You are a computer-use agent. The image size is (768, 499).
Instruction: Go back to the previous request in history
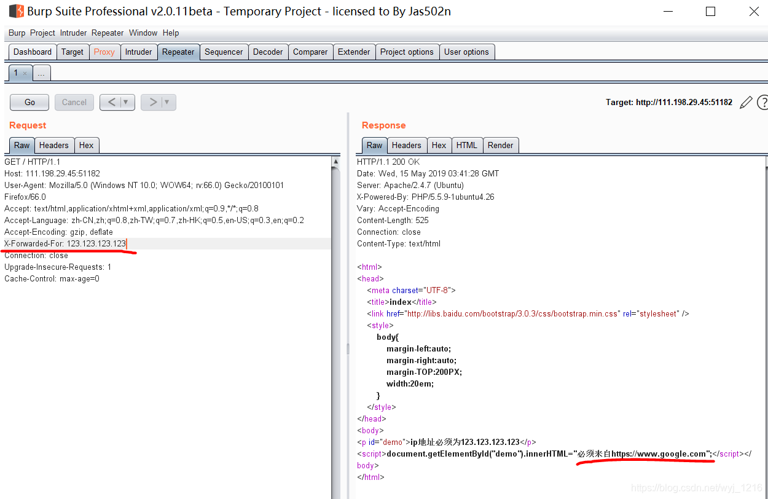(x=111, y=102)
